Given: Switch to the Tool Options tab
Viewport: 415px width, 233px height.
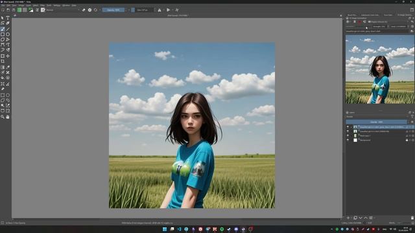Looking at the screenshot, I should pos(388,15).
